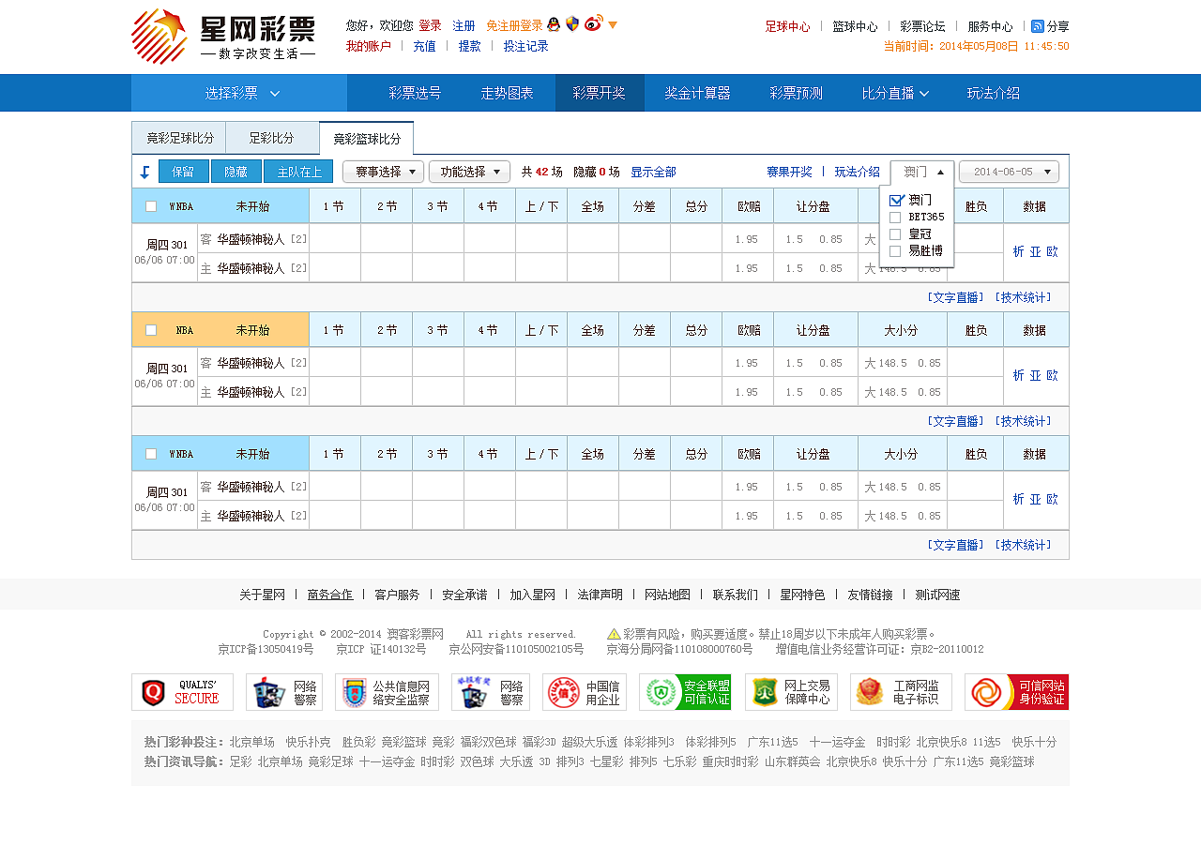
Task: Switch to the 足彩比分 tab
Action: click(x=272, y=138)
